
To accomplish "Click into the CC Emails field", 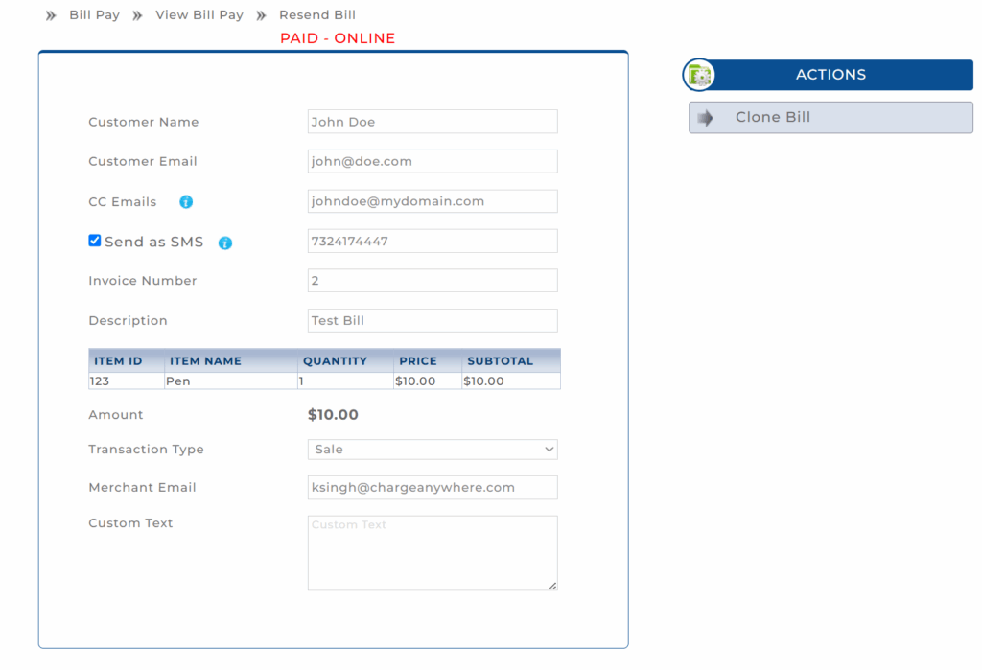I will coord(432,201).
